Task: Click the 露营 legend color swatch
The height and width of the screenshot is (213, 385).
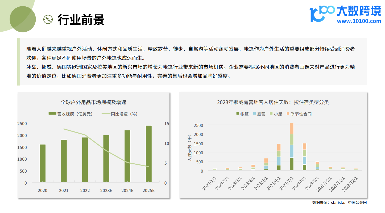Action: 254,114
